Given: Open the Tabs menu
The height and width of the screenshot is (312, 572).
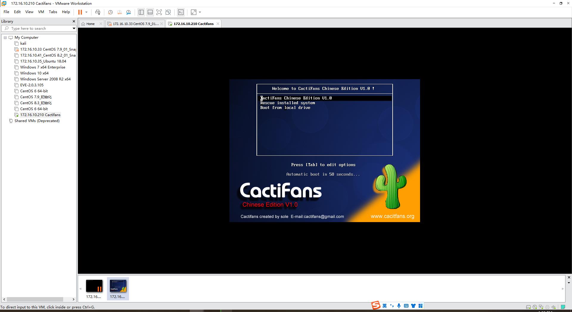Looking at the screenshot, I should [x=53, y=12].
